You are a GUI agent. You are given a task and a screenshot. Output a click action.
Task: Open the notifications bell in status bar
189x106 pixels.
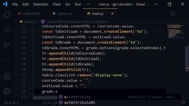point(183,102)
